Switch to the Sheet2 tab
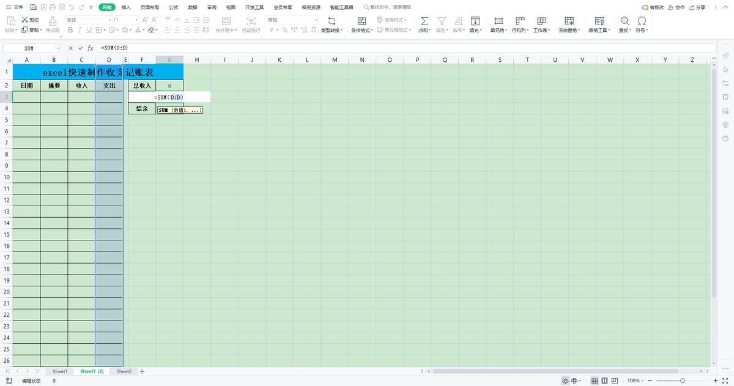Screen dimensions: 734x386 click(124, 371)
